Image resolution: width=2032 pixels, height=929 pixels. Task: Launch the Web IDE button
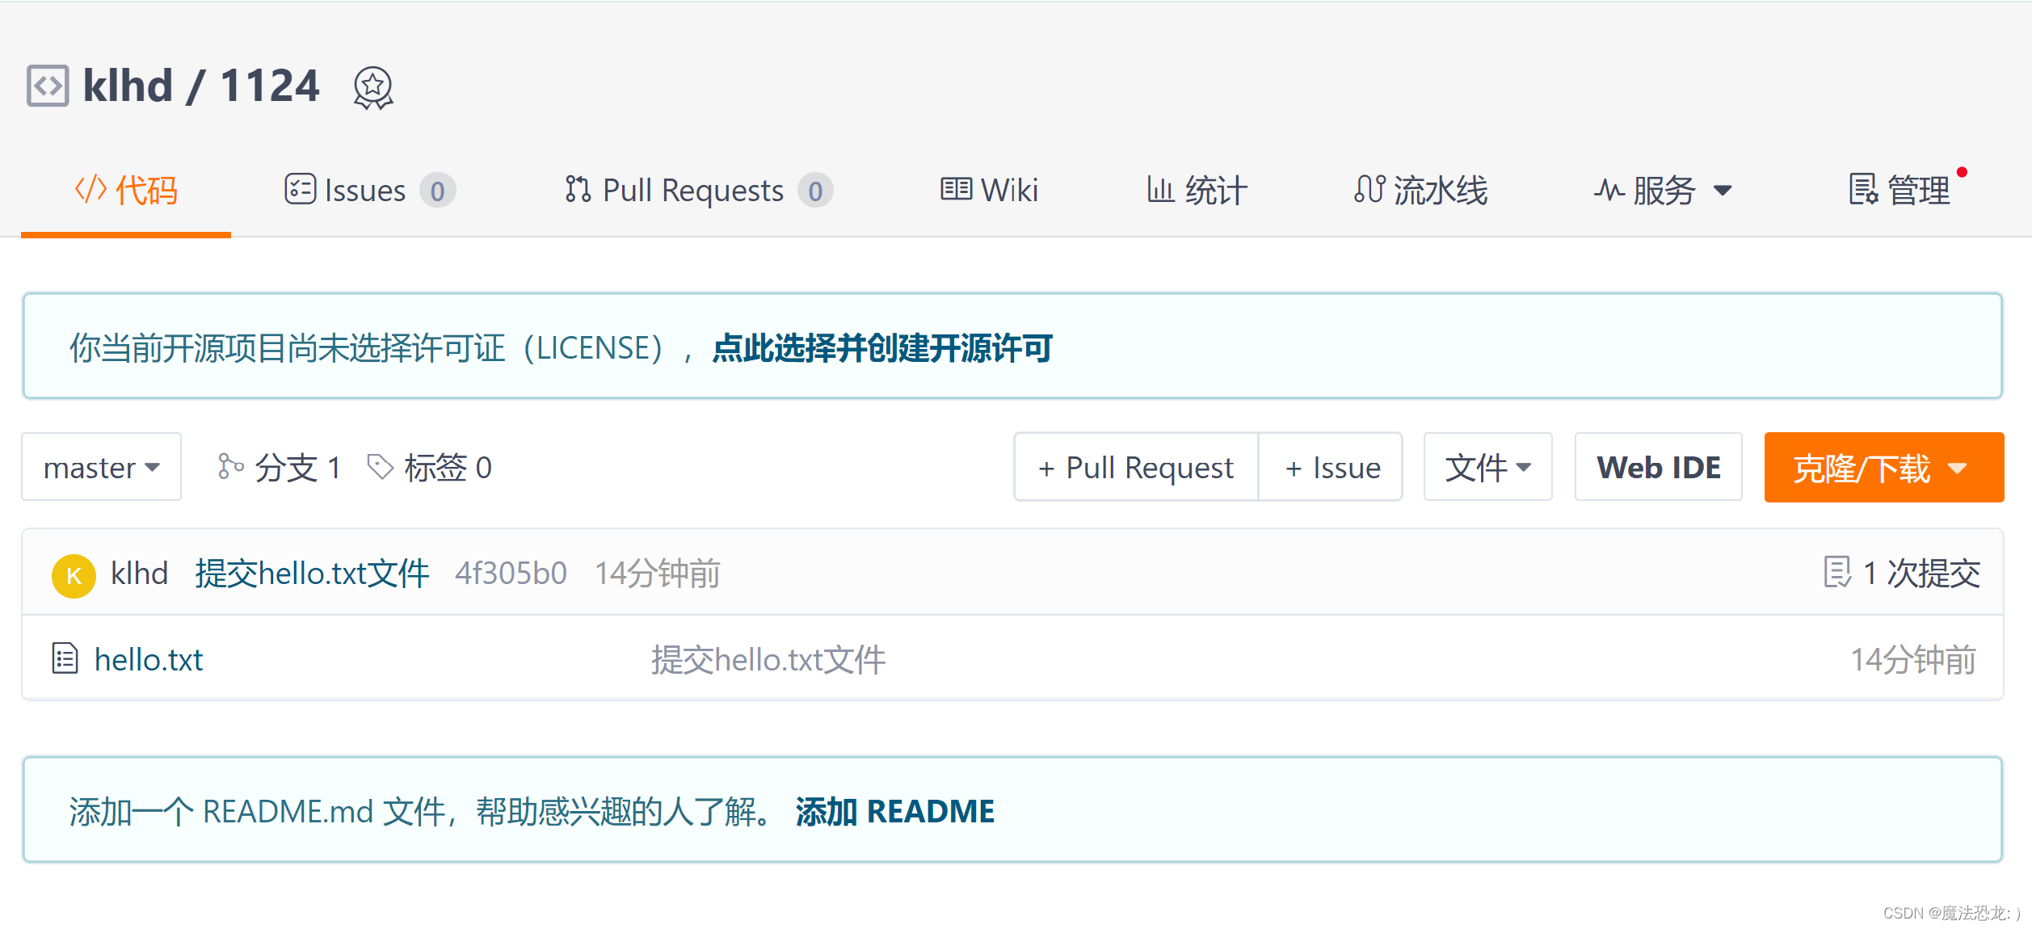pos(1658,468)
